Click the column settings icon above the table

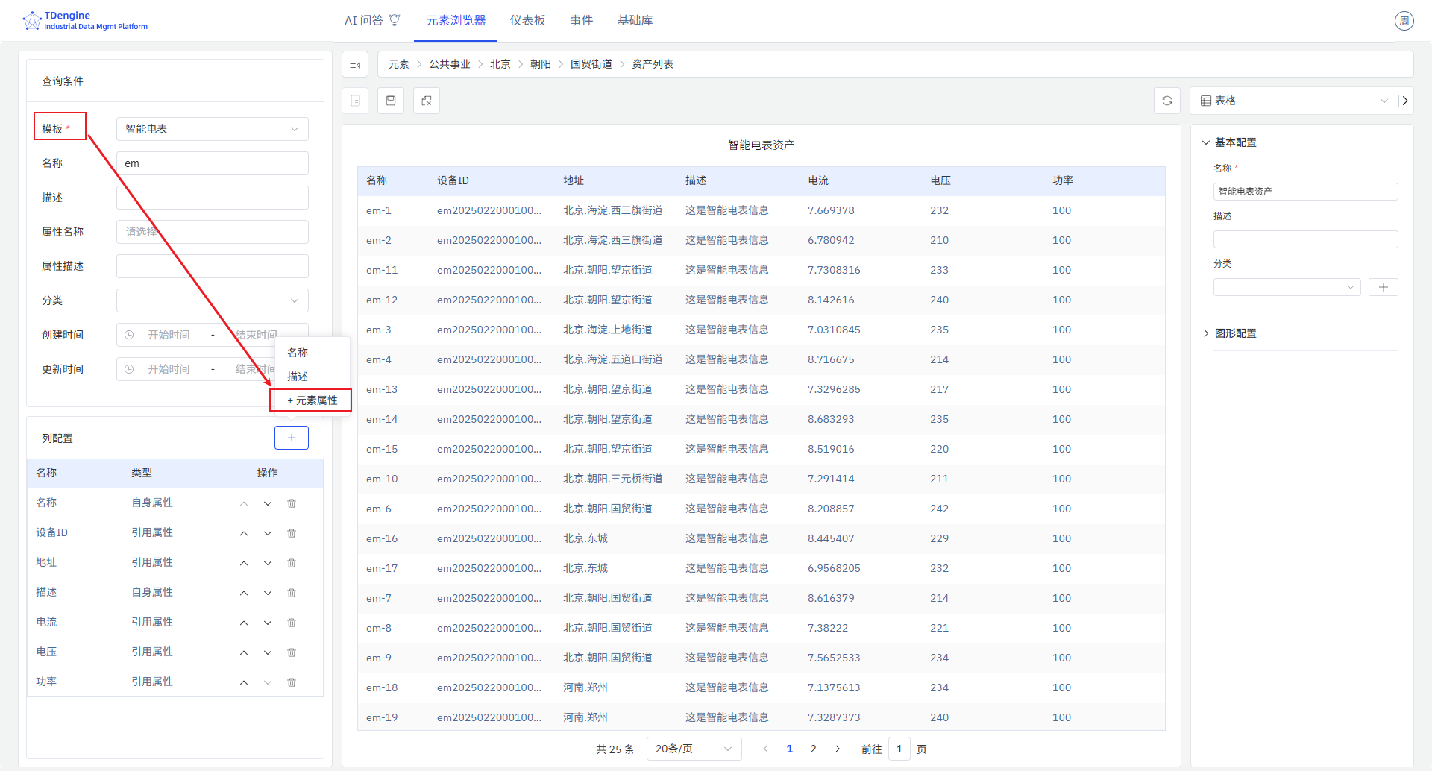coord(356,100)
